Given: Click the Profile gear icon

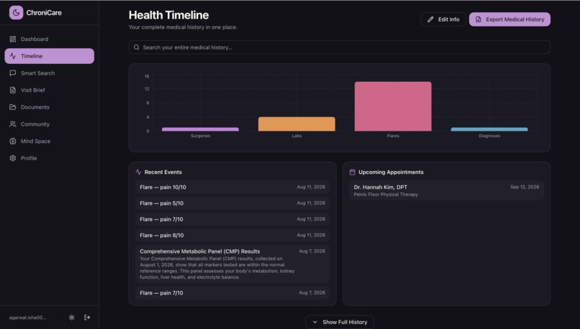Looking at the screenshot, I should tap(12, 158).
